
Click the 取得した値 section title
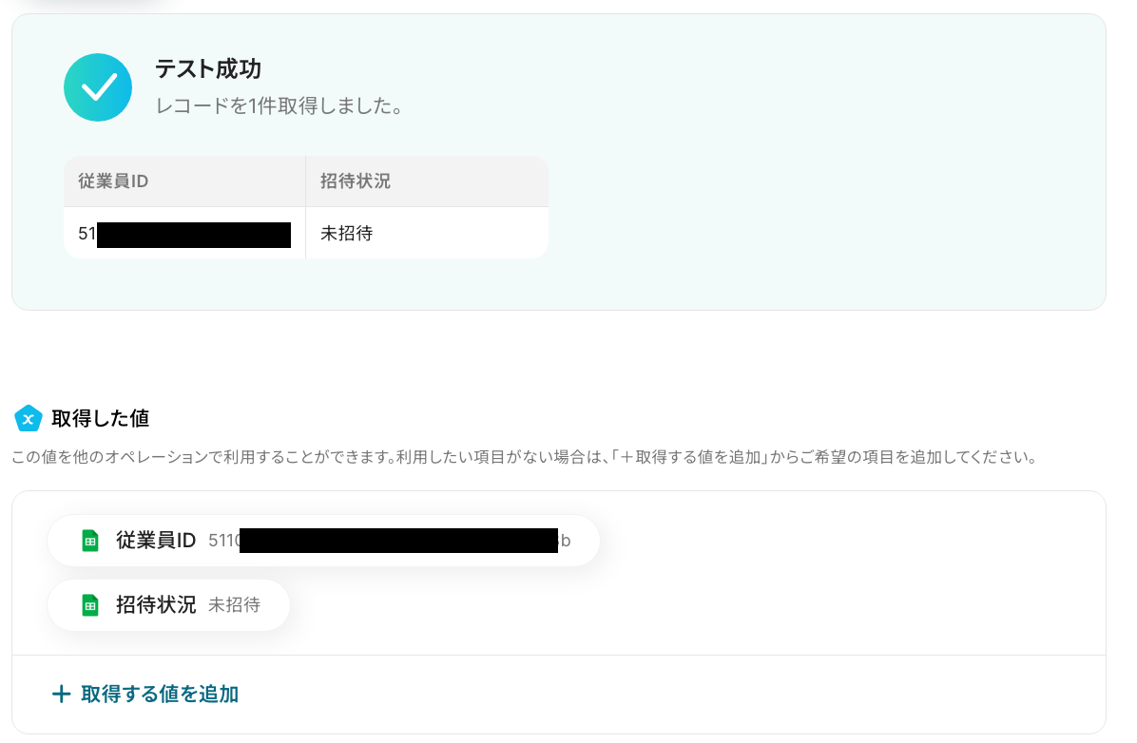(x=100, y=418)
